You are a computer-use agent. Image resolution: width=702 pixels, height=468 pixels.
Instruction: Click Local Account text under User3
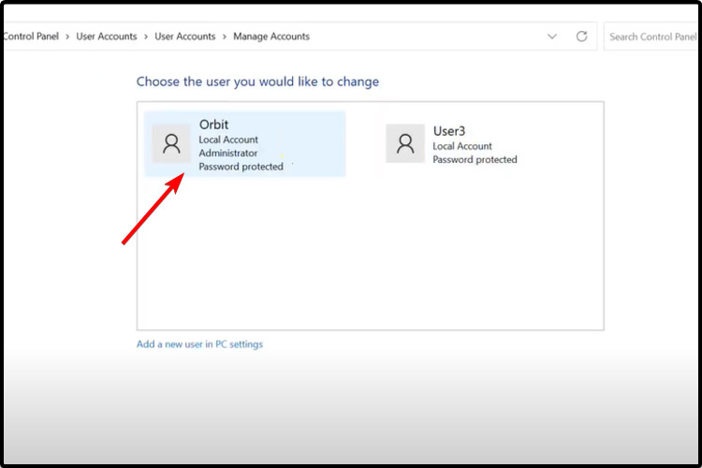[x=461, y=146]
